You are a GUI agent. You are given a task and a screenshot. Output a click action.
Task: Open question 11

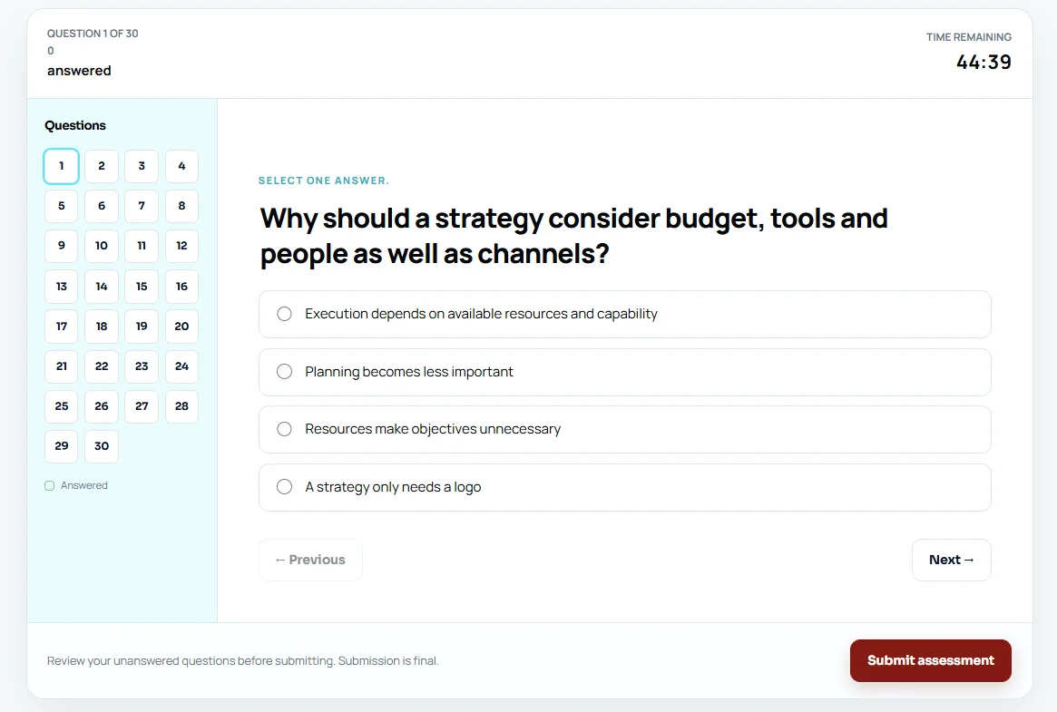tap(142, 246)
